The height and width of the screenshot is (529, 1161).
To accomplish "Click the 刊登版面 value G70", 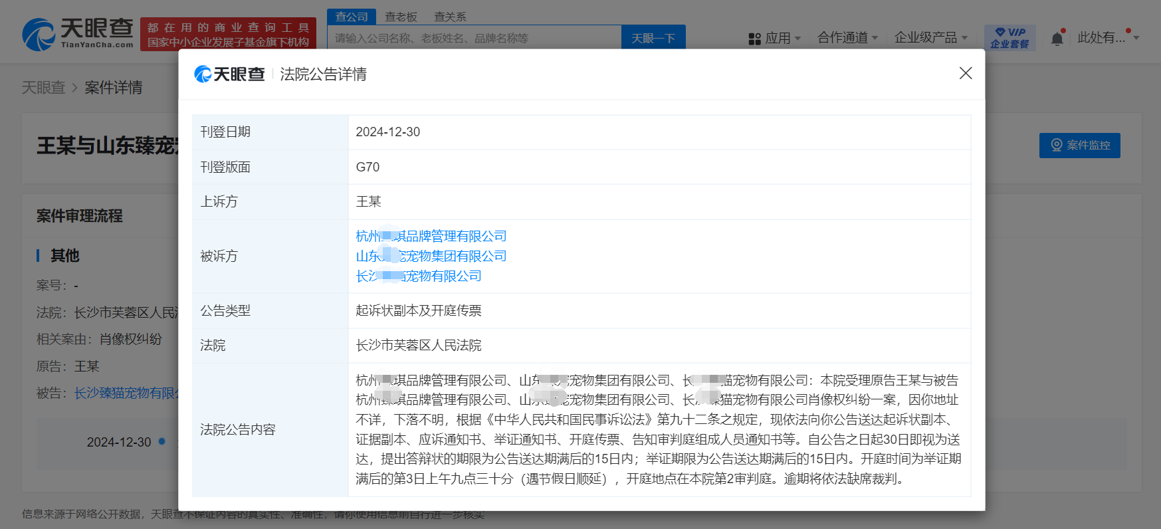I will pos(368,167).
